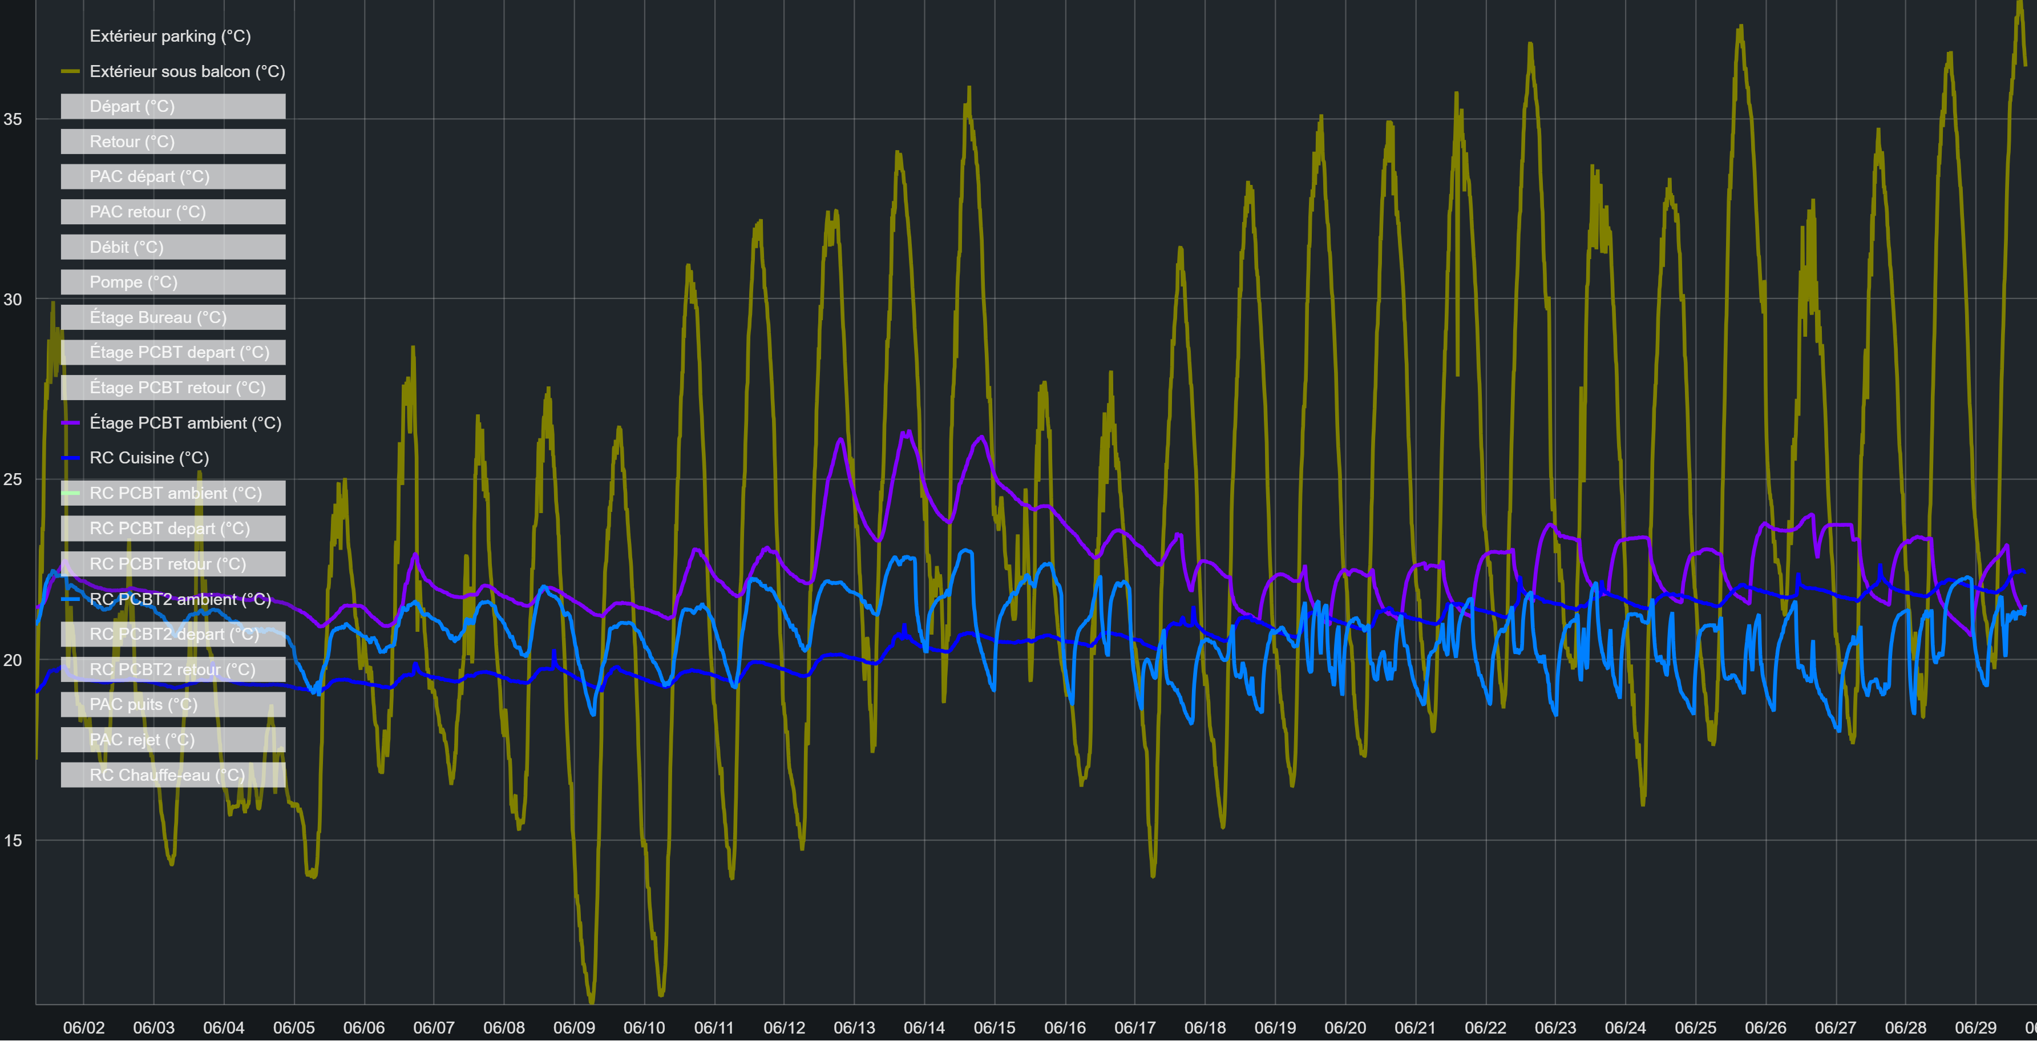This screenshot has height=1041, width=2037.
Task: Toggle PAC retour (°C) legend item
Action: point(148,212)
